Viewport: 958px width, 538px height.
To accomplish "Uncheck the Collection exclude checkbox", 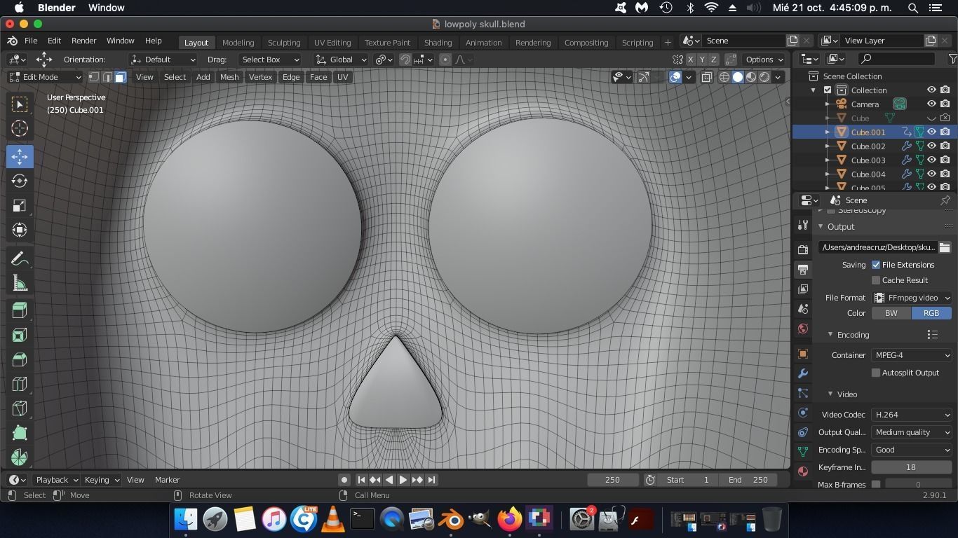I will [x=828, y=90].
